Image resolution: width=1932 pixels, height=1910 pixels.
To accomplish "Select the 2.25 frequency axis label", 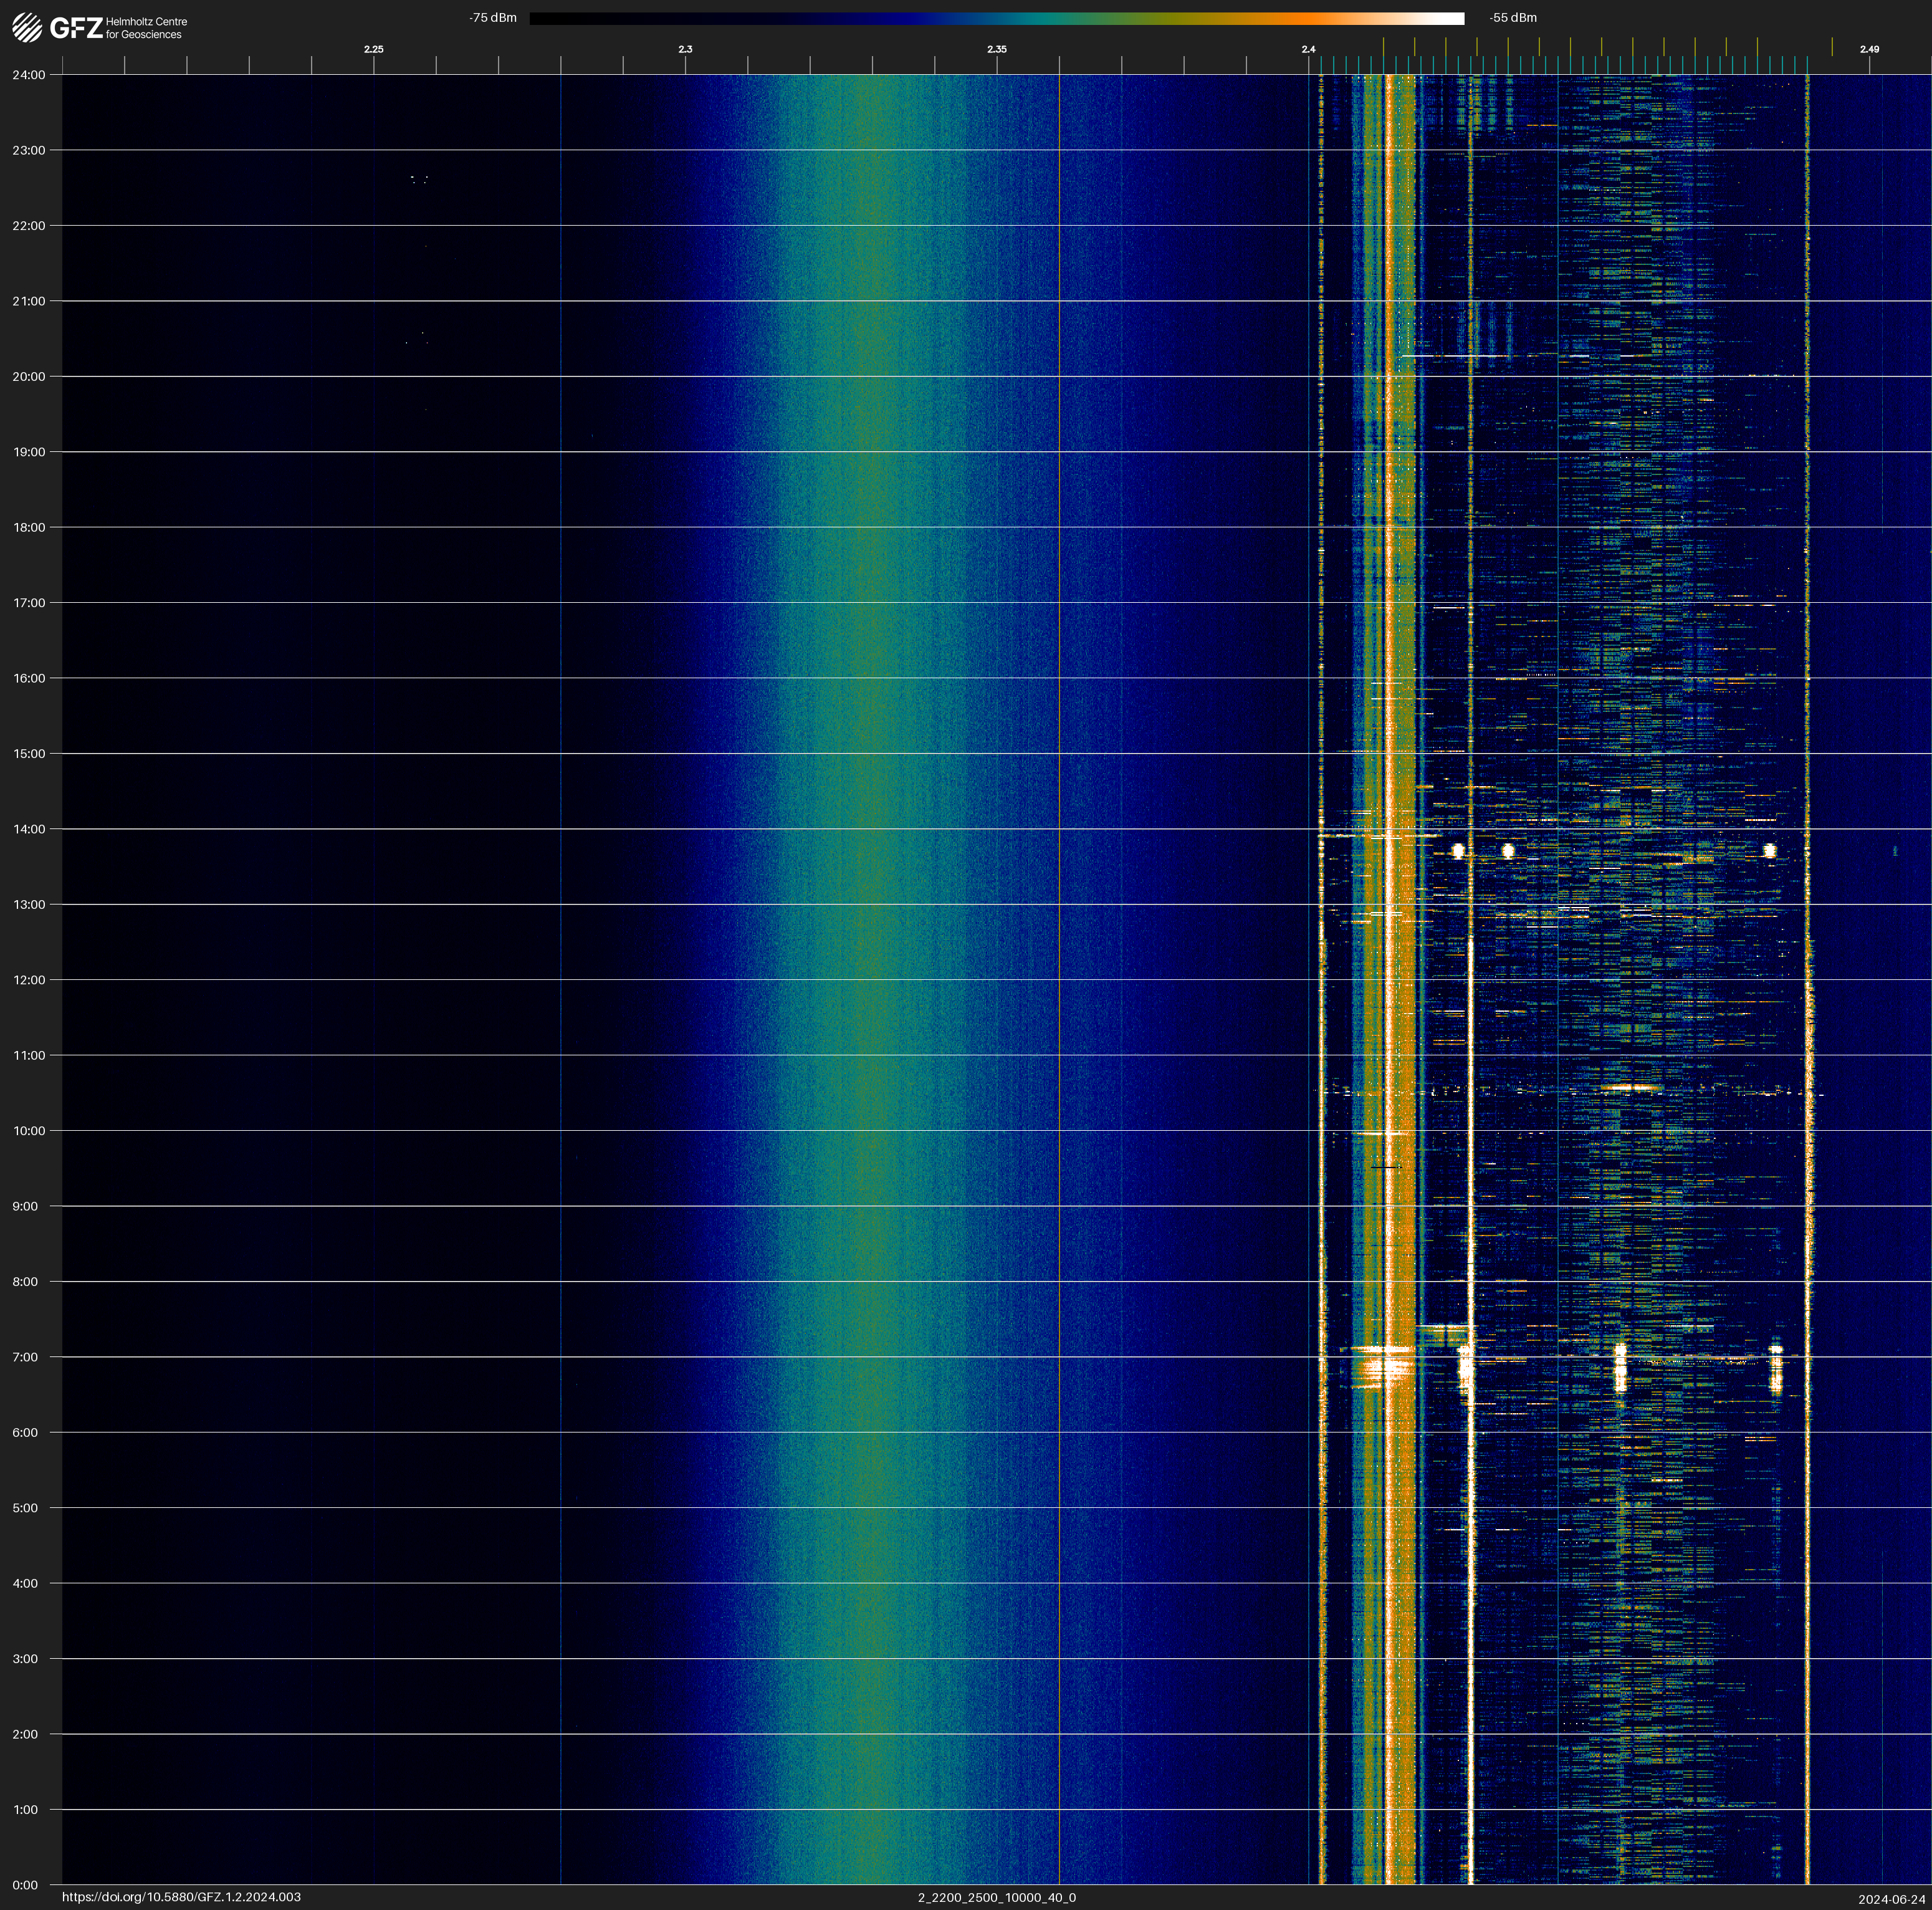I will coord(373,49).
